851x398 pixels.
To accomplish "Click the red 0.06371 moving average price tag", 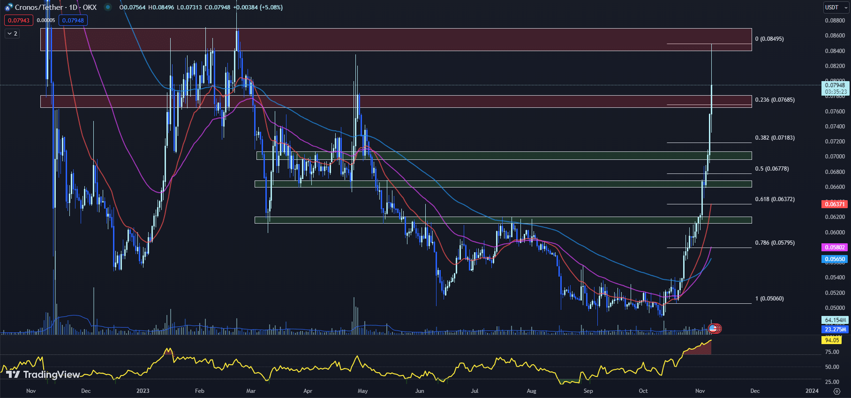I will [x=835, y=204].
